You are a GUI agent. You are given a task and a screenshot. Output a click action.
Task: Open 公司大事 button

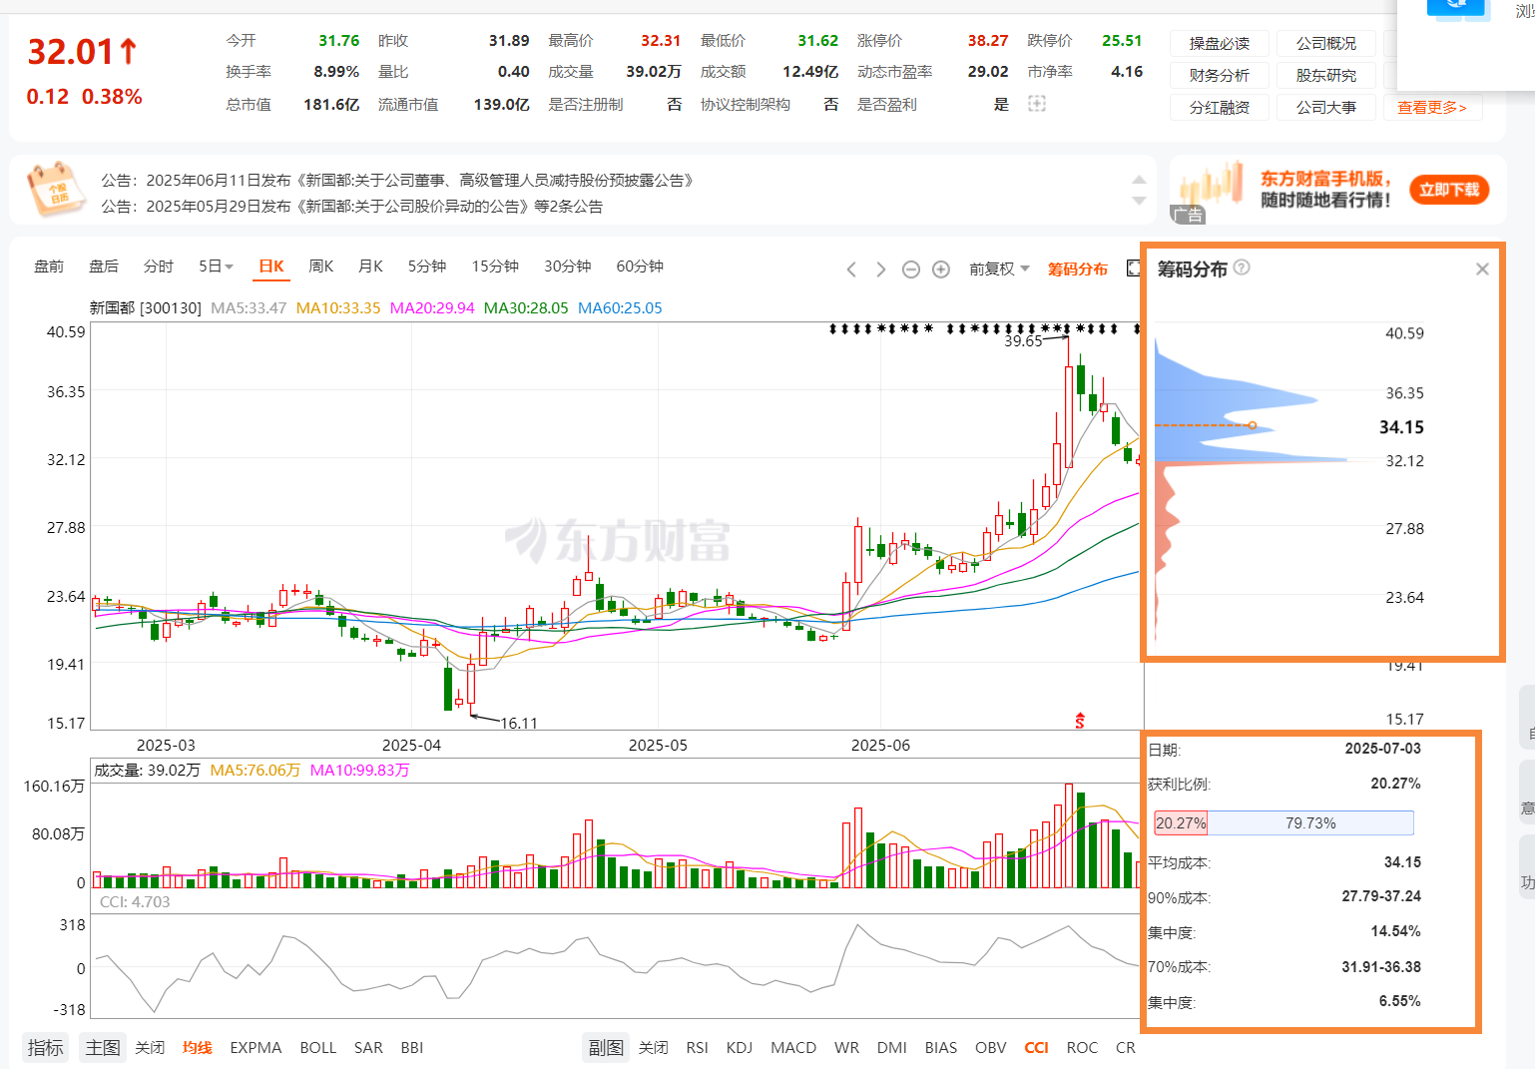pyautogui.click(x=1326, y=107)
